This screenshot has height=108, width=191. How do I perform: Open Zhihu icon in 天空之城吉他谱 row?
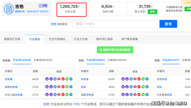(x=71, y=95)
